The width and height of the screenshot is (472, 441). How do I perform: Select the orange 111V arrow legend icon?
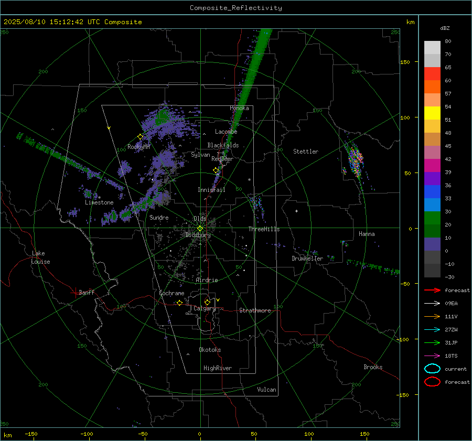(432, 316)
